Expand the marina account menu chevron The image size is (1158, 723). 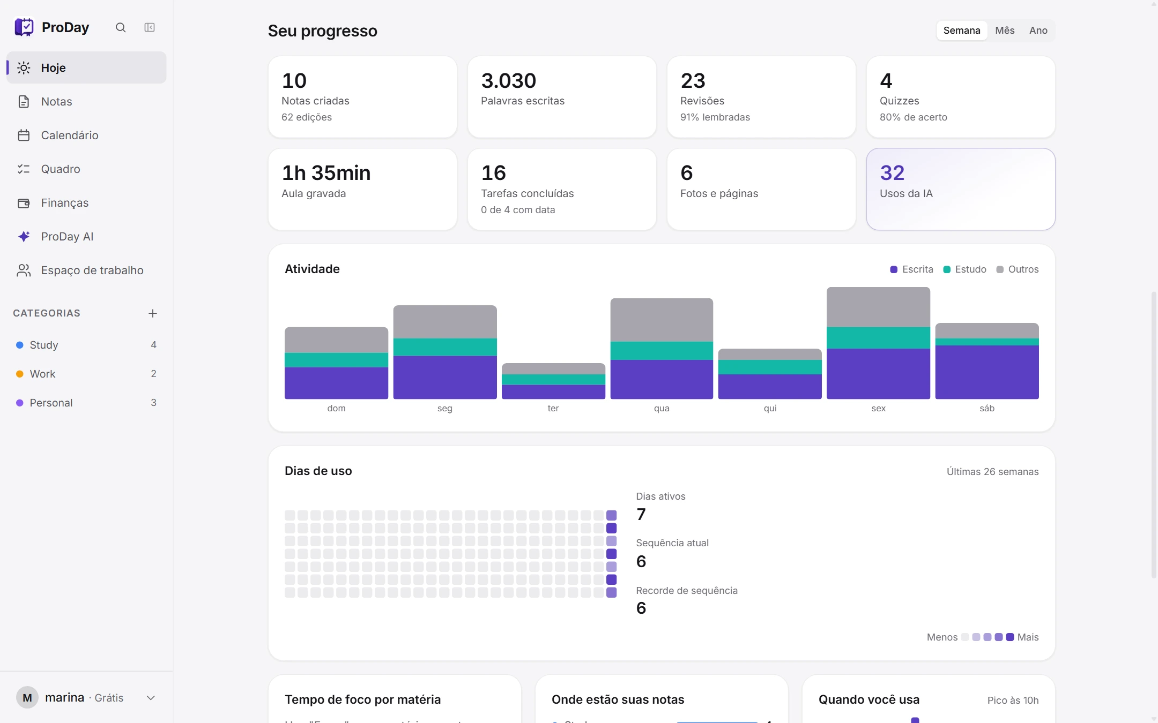click(x=151, y=697)
